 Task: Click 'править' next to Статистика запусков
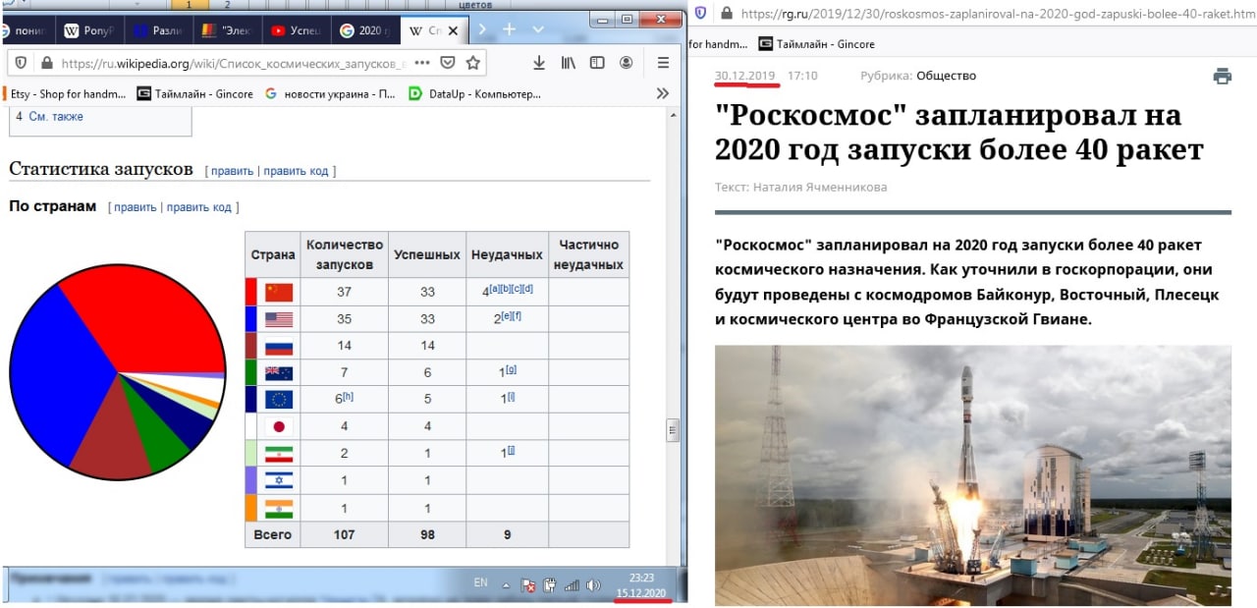tap(232, 171)
